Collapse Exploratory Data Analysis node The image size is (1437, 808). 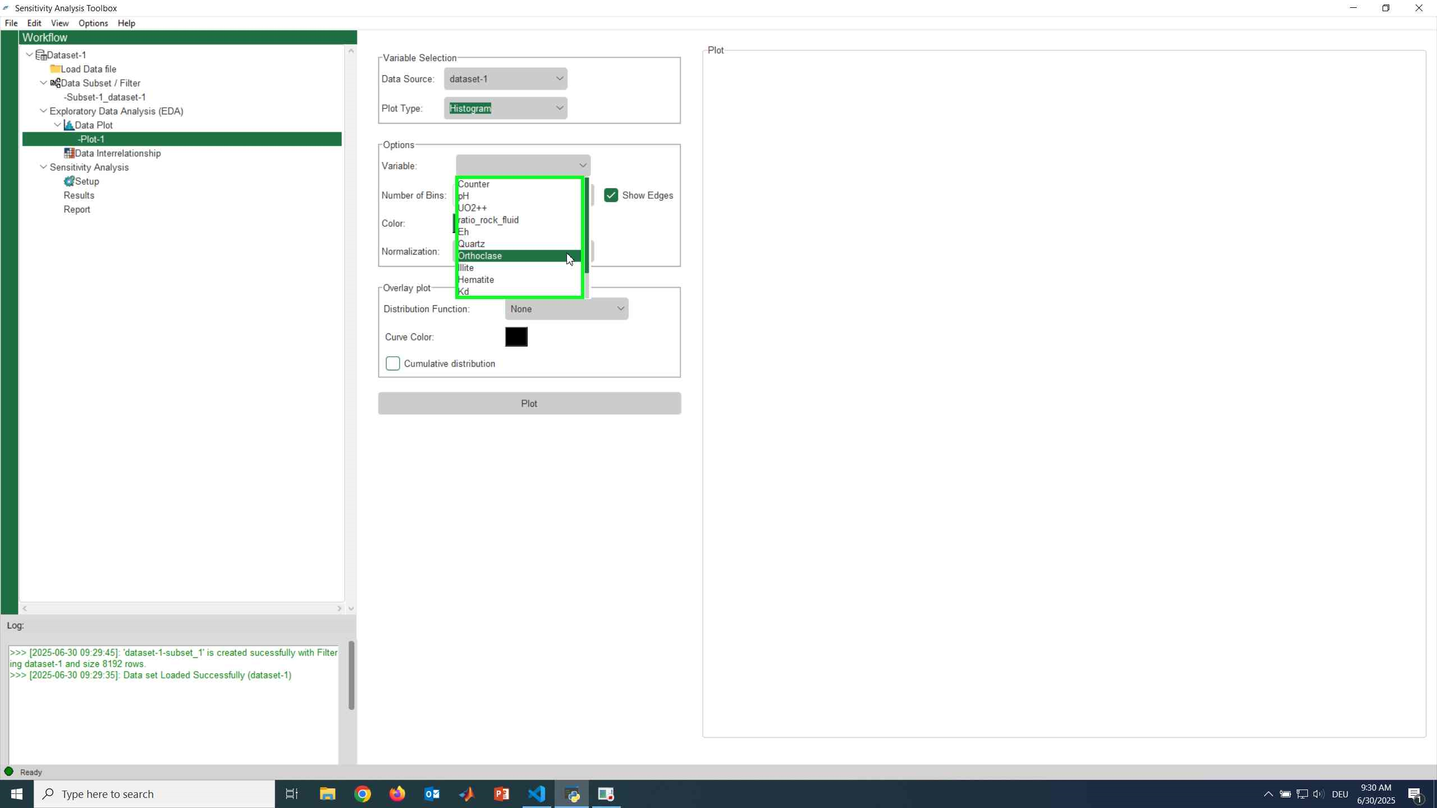tap(43, 111)
